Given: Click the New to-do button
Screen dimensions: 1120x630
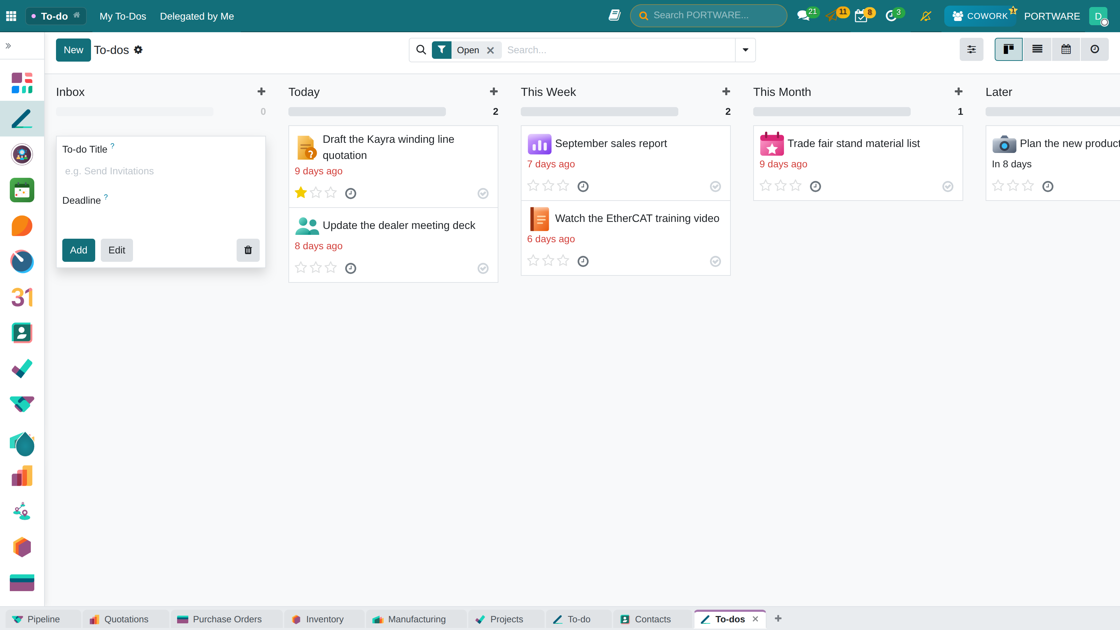Looking at the screenshot, I should 73,50.
